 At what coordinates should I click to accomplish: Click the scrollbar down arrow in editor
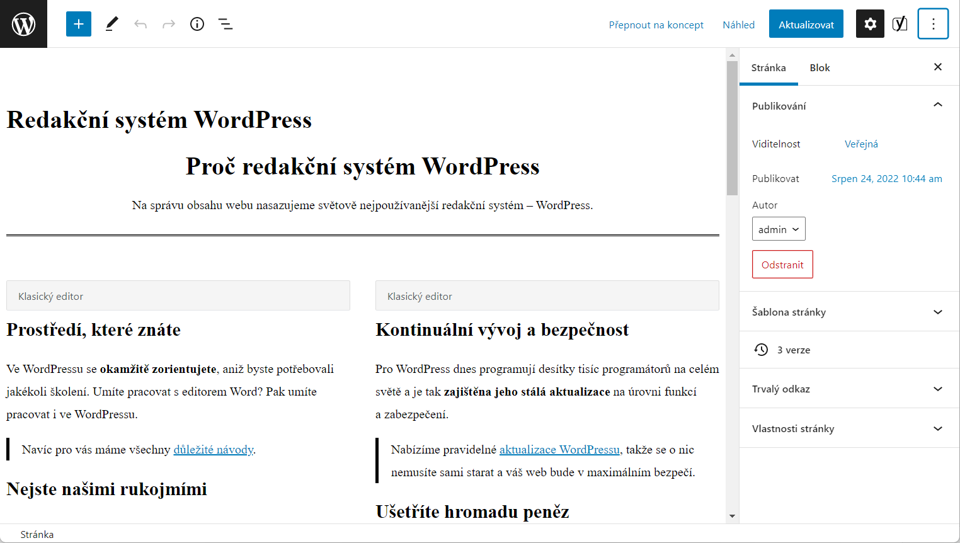(x=732, y=516)
